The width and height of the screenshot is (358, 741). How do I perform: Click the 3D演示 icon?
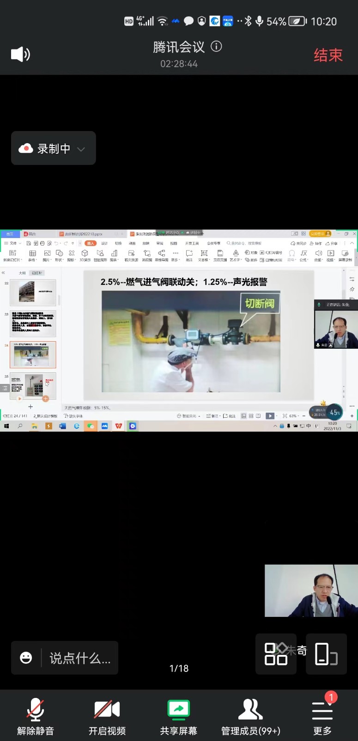pos(85,256)
